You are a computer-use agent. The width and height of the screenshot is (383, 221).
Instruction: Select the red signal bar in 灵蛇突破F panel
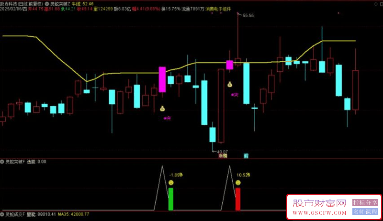(238, 199)
